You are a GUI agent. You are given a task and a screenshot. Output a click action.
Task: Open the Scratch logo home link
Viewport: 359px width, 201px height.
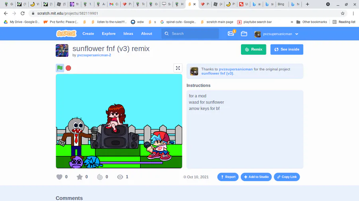tap(66, 33)
